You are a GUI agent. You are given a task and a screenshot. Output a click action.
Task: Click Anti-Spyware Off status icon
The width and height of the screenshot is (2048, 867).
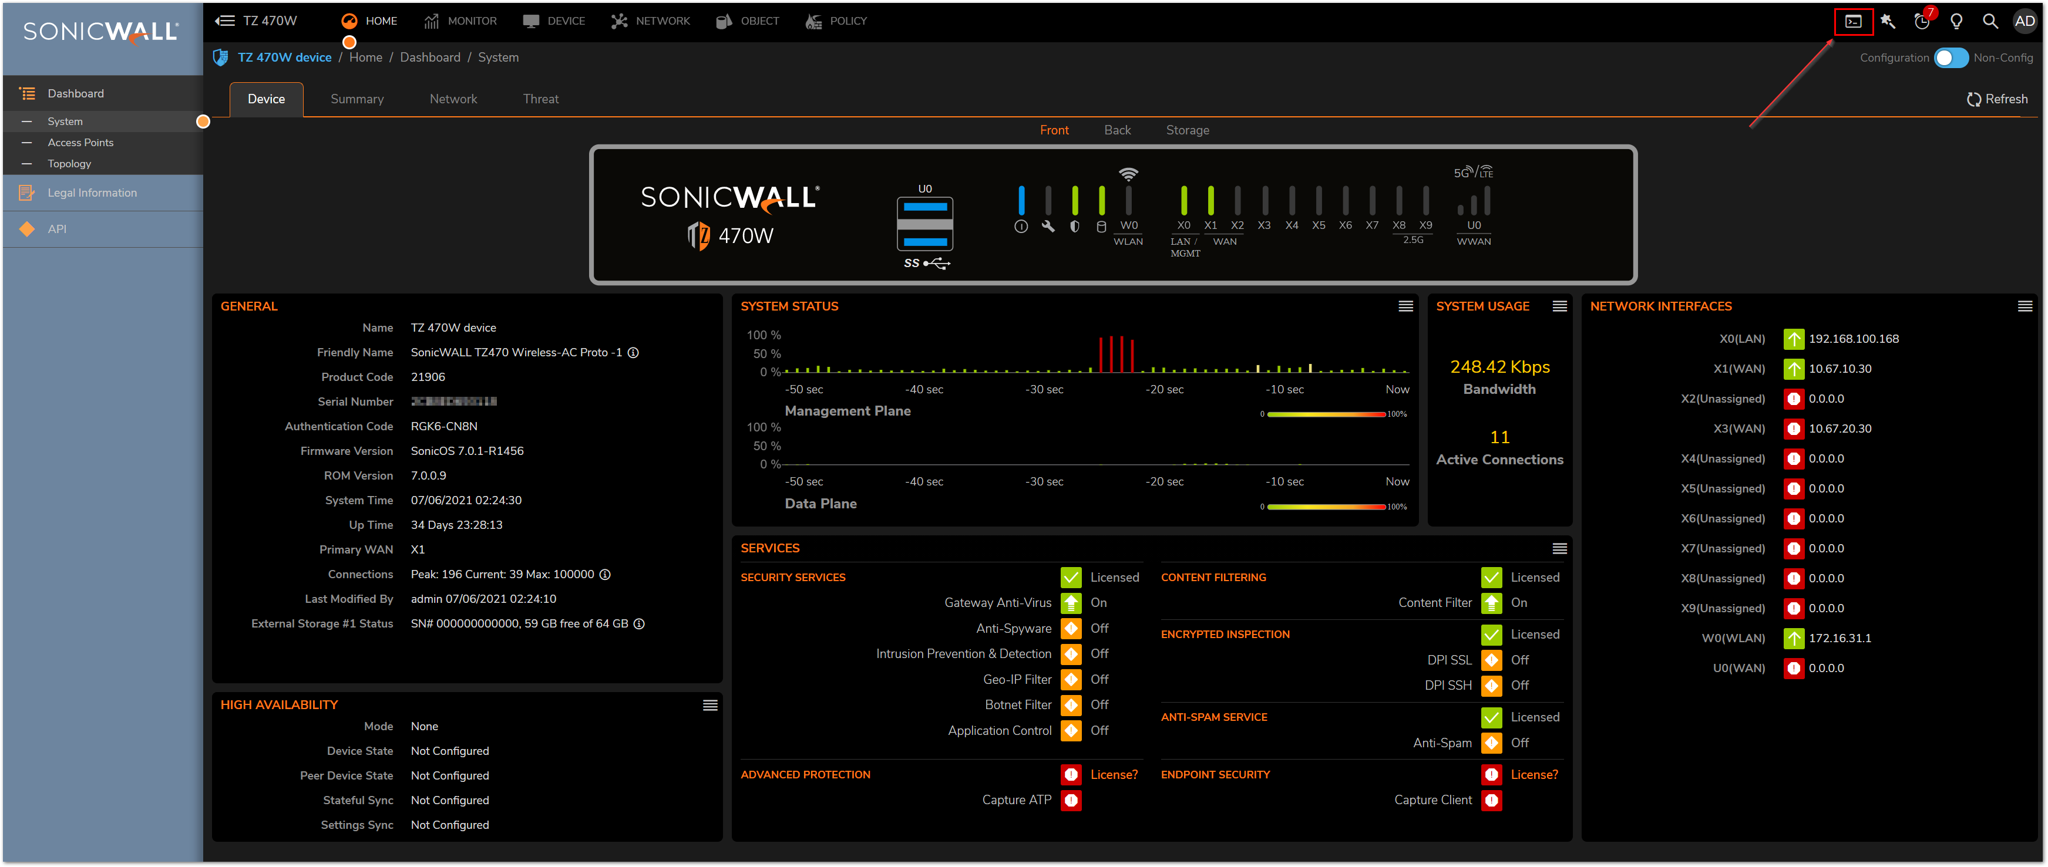1071,629
